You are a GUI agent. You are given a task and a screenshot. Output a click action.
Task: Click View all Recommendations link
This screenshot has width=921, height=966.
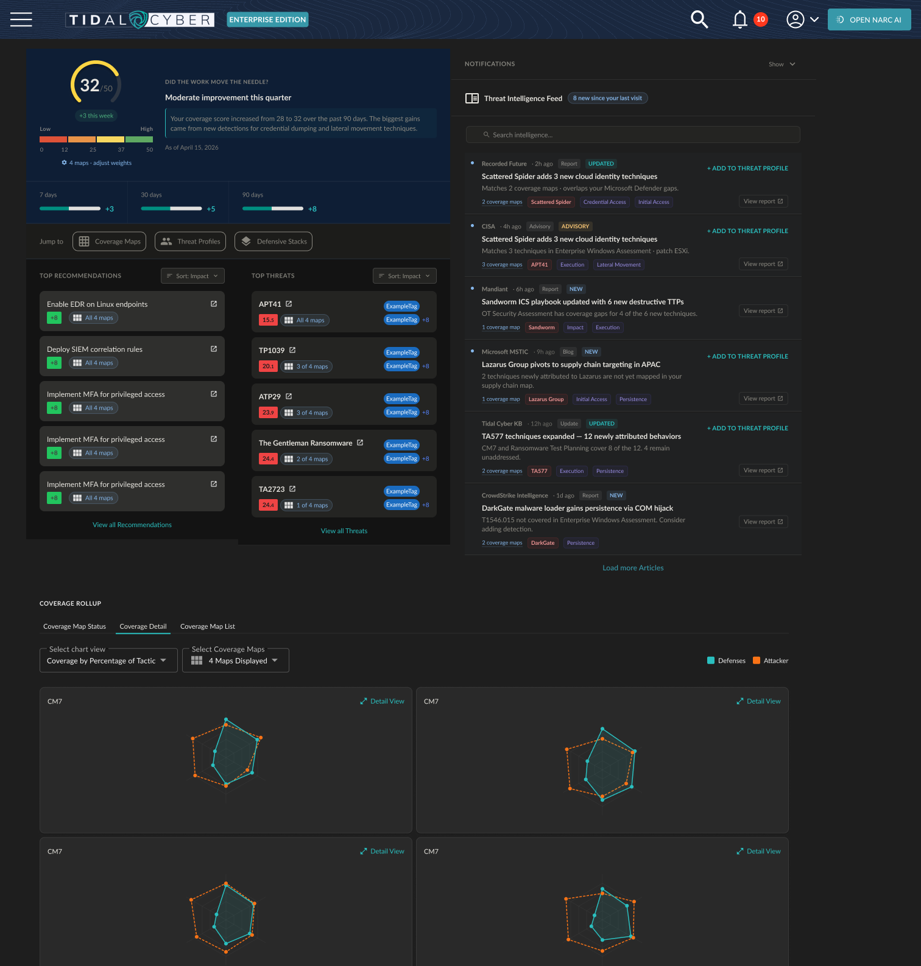pyautogui.click(x=132, y=525)
